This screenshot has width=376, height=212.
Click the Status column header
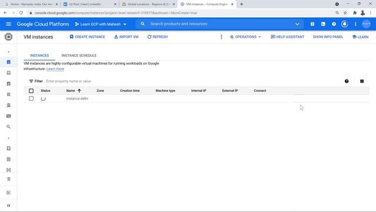[x=45, y=91]
